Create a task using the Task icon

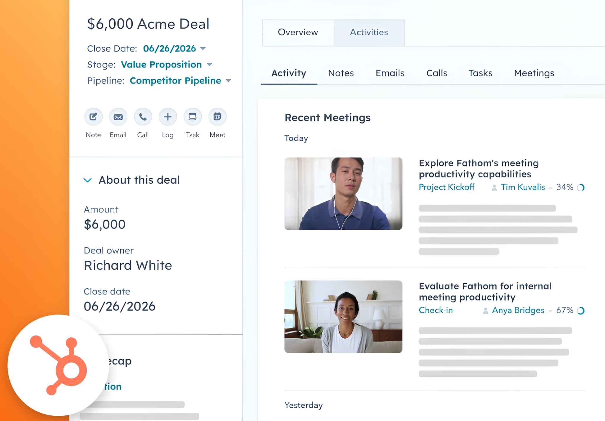point(193,117)
